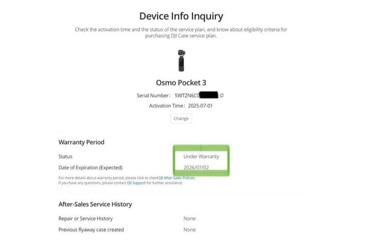Screen dimensions: 365x244
Task: Click the Device Info Inquiry page title
Action: tap(181, 16)
